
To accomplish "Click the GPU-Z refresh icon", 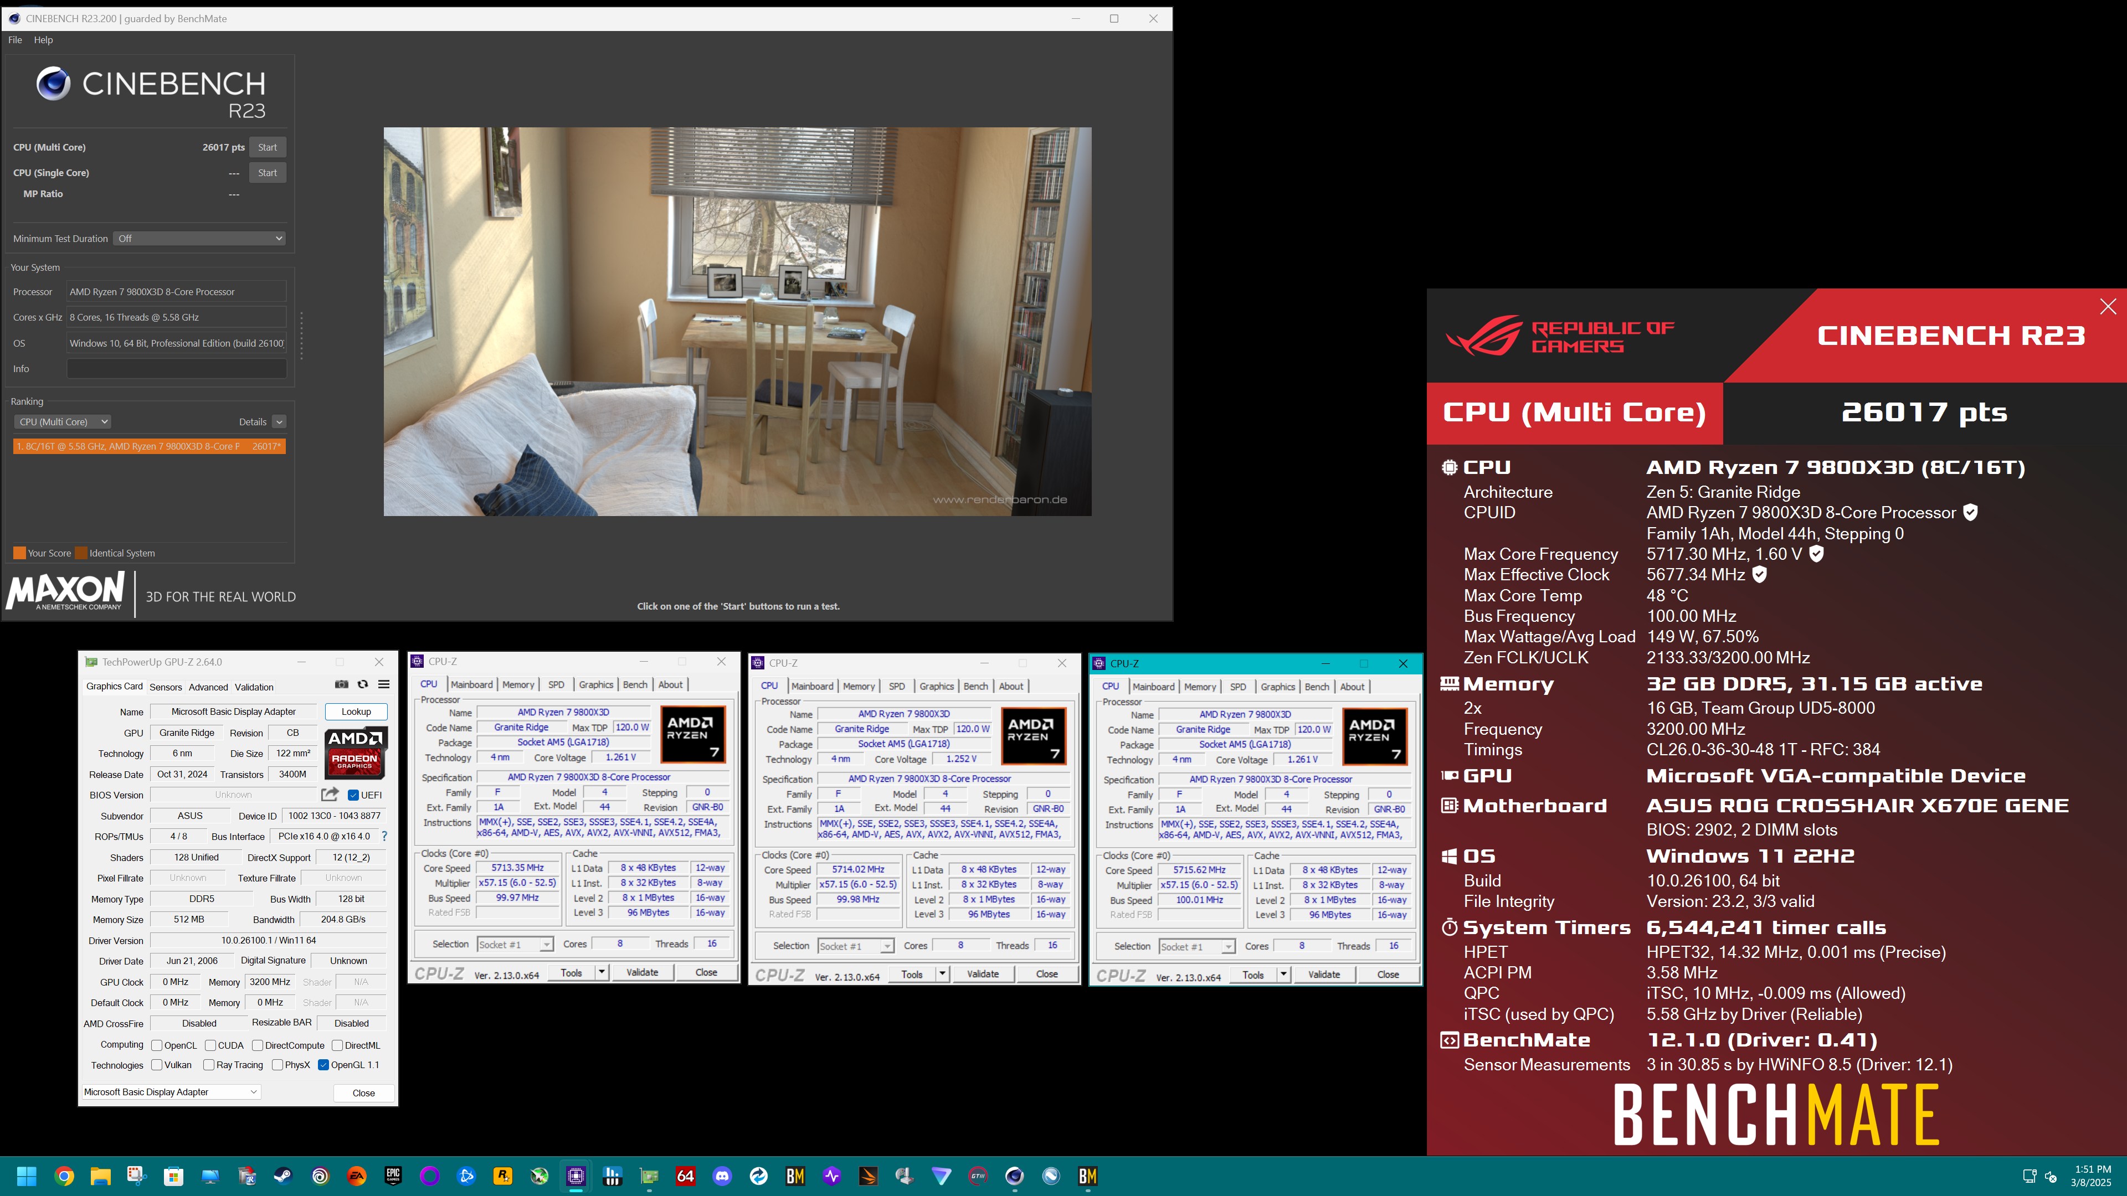I will 362,684.
